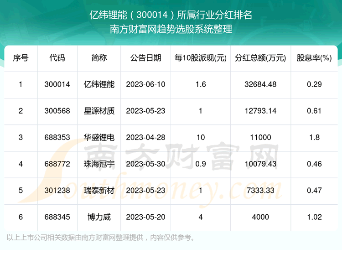Click the 股息率(%) column header
The image size is (342, 259).
click(314, 58)
